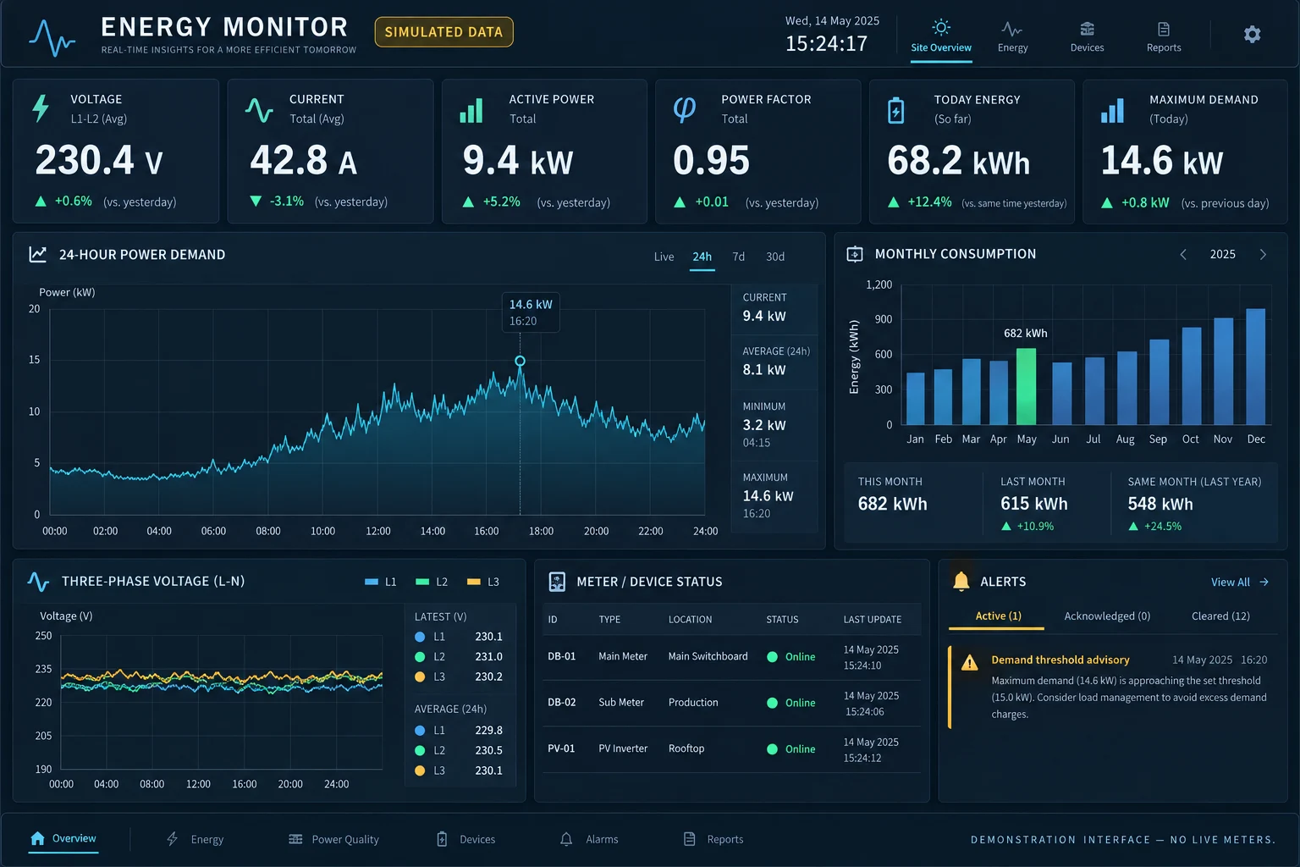Click the Online status for DB-01
1300x867 pixels.
coord(791,657)
